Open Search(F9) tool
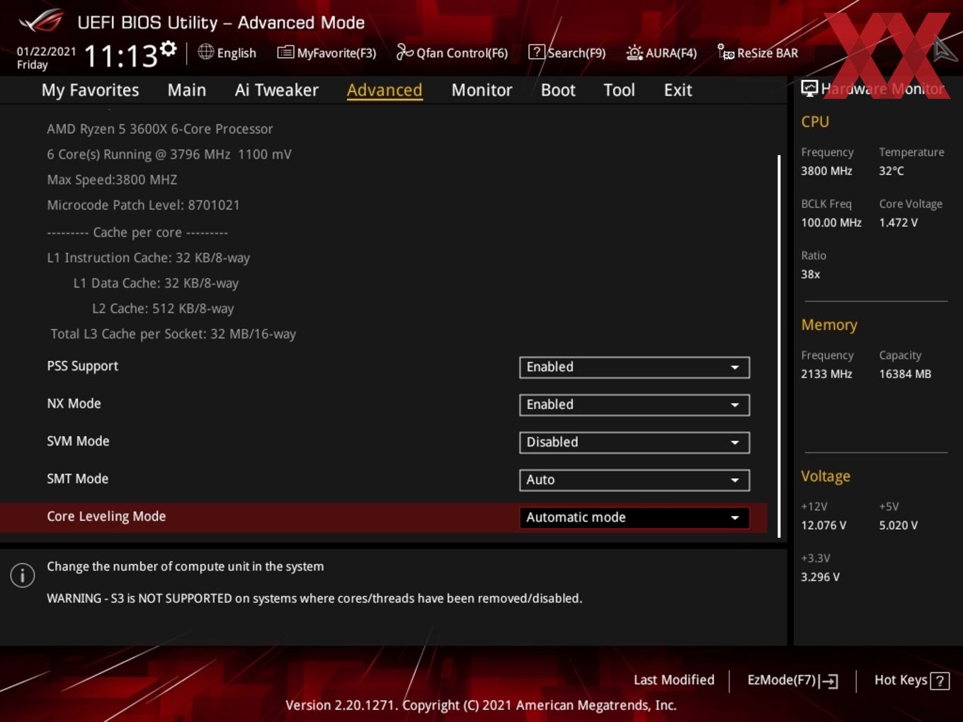This screenshot has height=722, width=963. point(576,53)
